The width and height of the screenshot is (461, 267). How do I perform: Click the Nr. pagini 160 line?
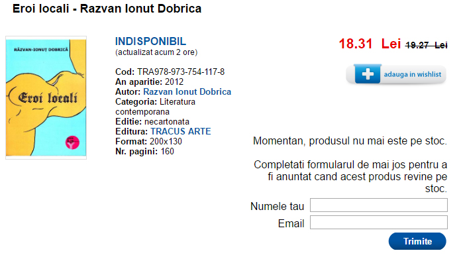pyautogui.click(x=144, y=151)
